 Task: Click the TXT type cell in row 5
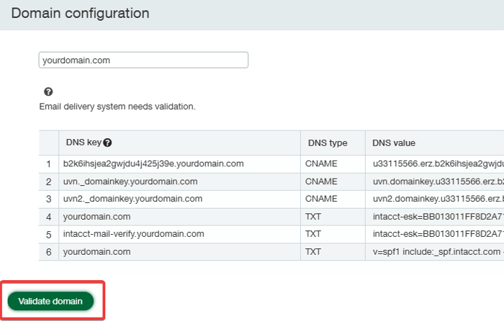point(313,234)
